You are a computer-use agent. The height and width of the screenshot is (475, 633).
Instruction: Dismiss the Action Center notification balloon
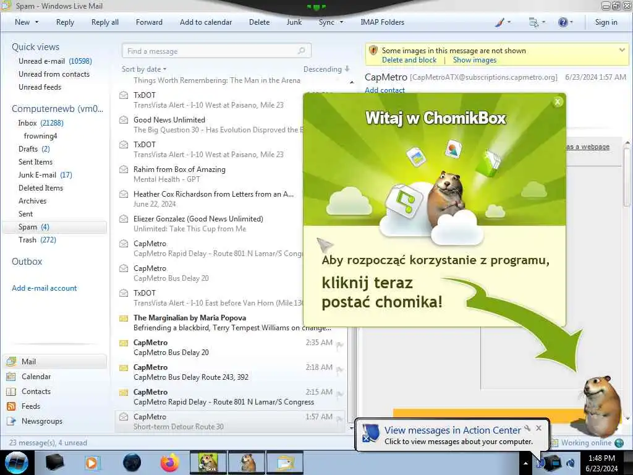coord(538,428)
